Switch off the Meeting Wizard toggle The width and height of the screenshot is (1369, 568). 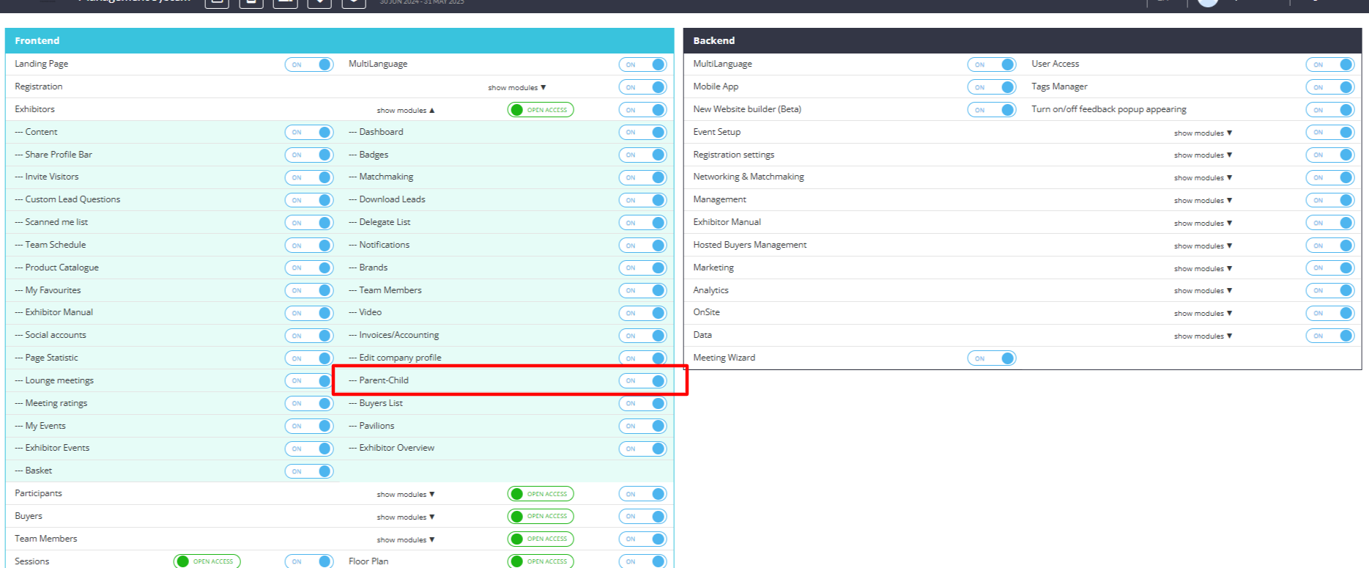(991, 358)
